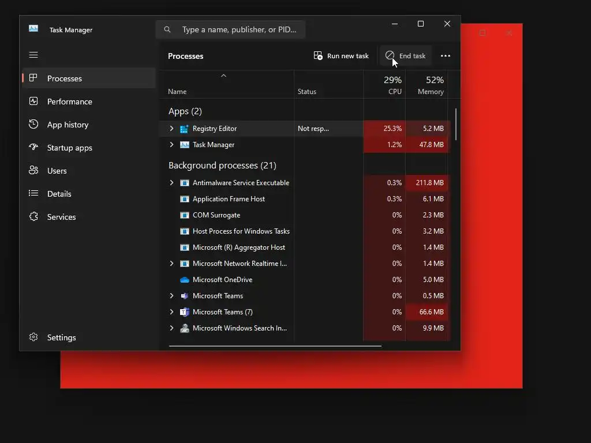Viewport: 591px width, 443px height.
Task: Expand Microsoft Network Realtime Inspection row
Action: pos(171,264)
